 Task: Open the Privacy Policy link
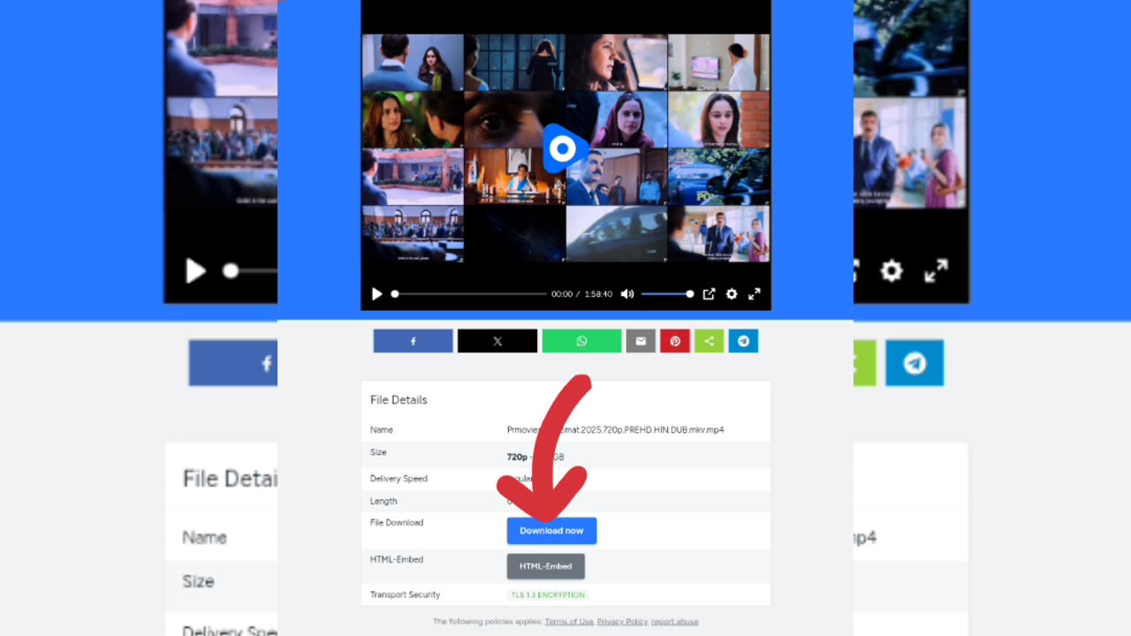point(622,622)
